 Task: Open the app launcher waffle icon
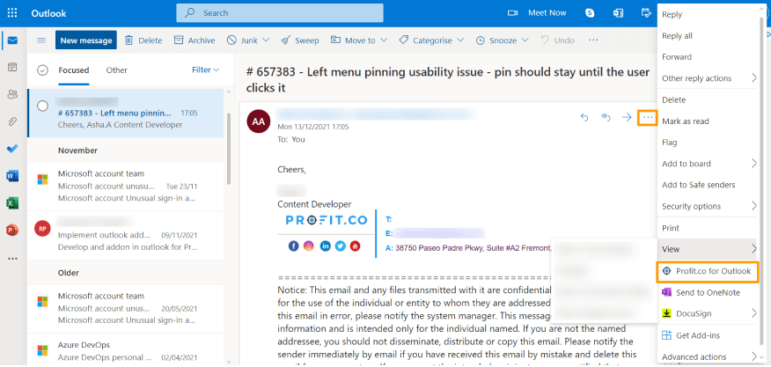click(12, 13)
